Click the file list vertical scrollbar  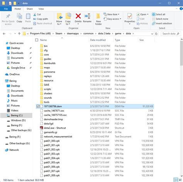(x=181, y=53)
